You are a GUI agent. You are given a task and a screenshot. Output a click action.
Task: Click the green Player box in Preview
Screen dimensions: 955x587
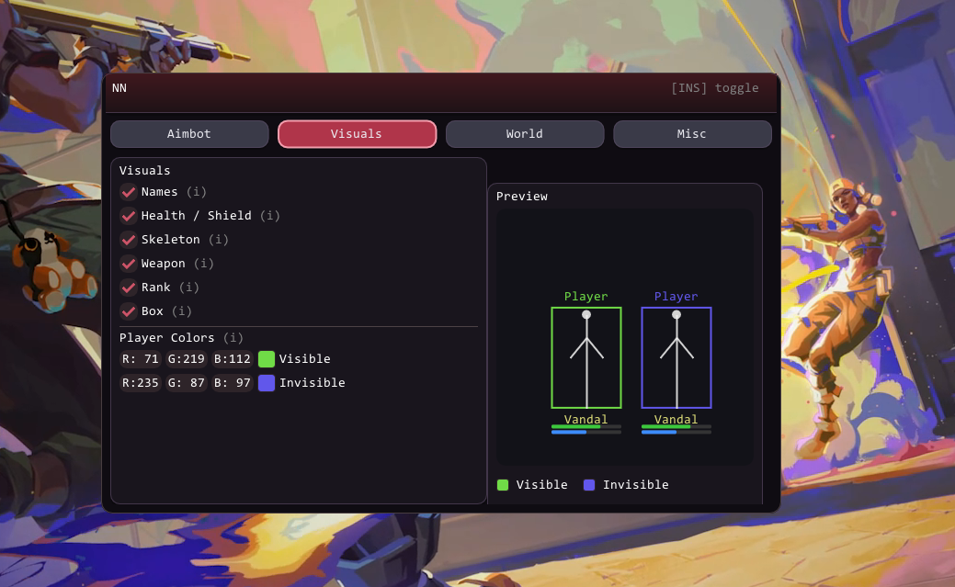(x=586, y=357)
